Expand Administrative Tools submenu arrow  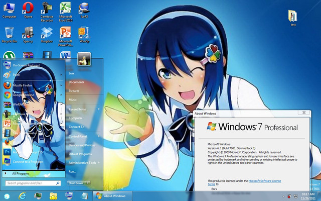click(x=99, y=162)
